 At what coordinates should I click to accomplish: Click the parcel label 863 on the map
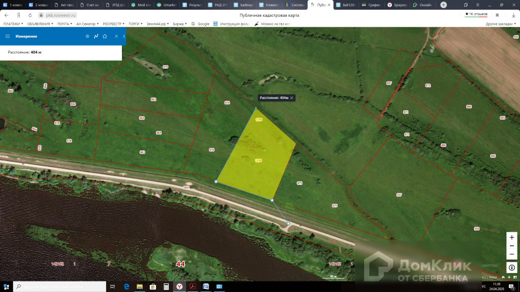pyautogui.click(x=142, y=152)
